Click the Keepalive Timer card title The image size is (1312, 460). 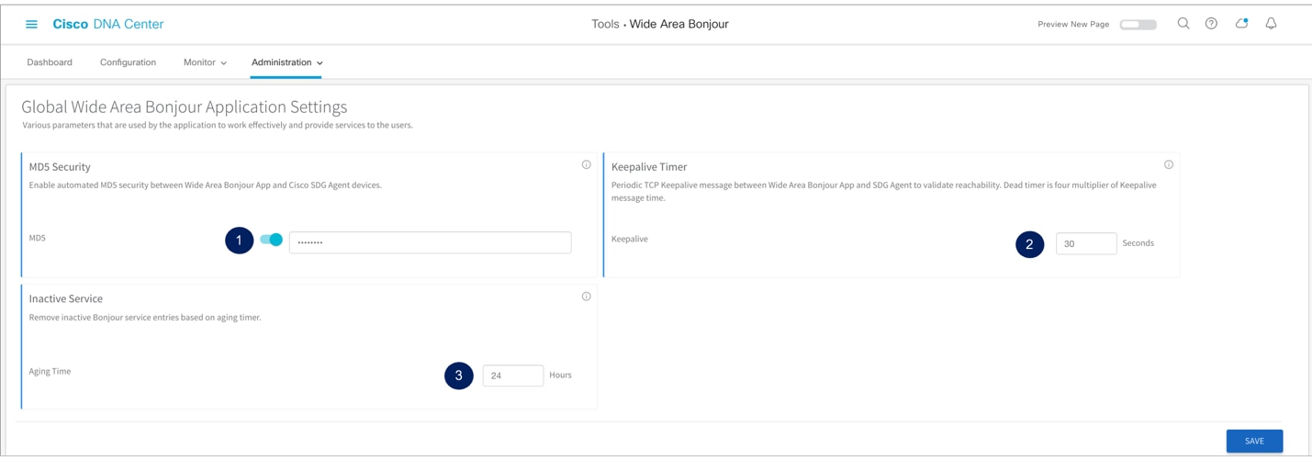click(x=649, y=167)
